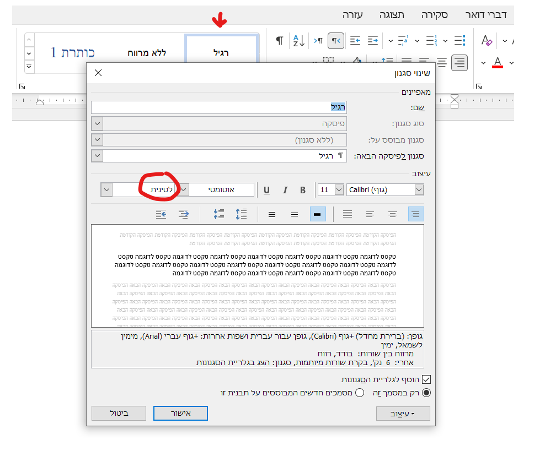Open the סגנון מבוסס על dropdown
The width and height of the screenshot is (545, 451).
[x=97, y=140]
